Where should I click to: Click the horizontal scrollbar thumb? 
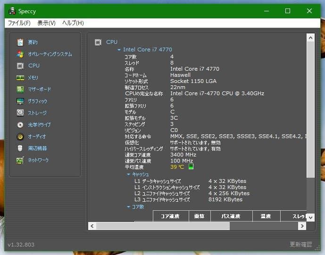tap(163, 226)
